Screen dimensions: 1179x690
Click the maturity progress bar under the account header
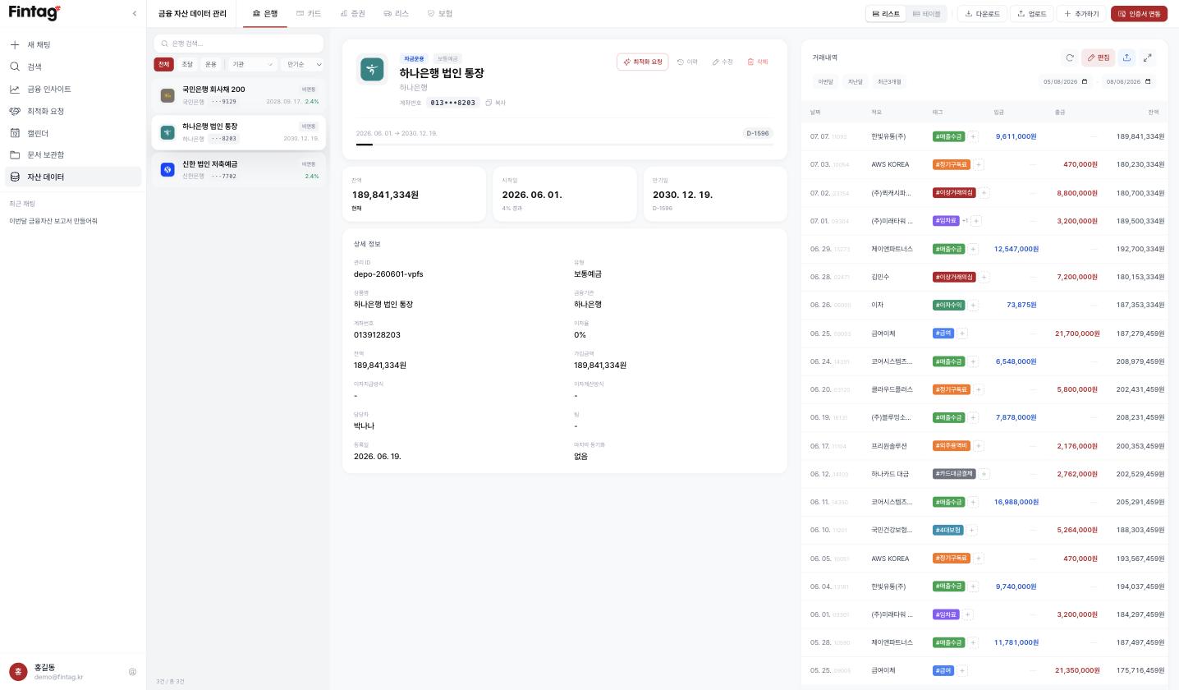pos(565,145)
